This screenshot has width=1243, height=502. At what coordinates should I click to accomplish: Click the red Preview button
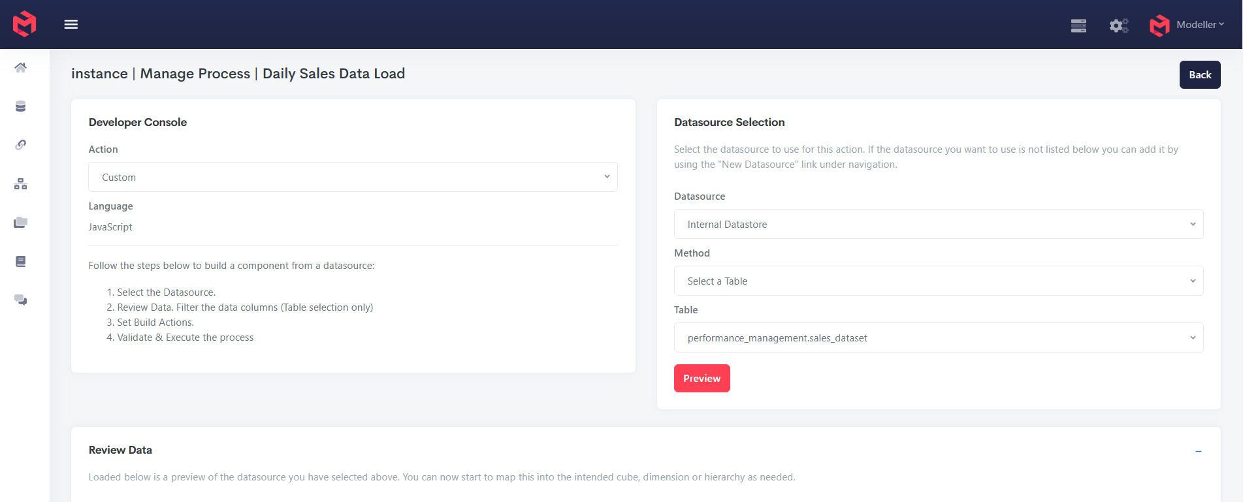click(x=702, y=379)
